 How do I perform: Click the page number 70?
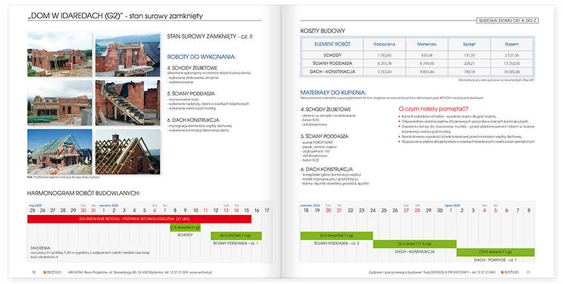pyautogui.click(x=34, y=273)
